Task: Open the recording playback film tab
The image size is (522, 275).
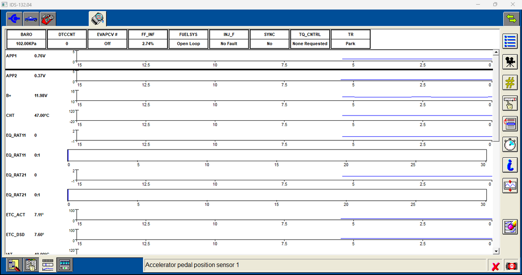Action: pos(64,265)
